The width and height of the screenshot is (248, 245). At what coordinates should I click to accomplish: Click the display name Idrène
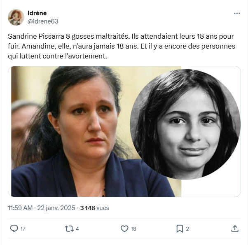click(x=37, y=13)
